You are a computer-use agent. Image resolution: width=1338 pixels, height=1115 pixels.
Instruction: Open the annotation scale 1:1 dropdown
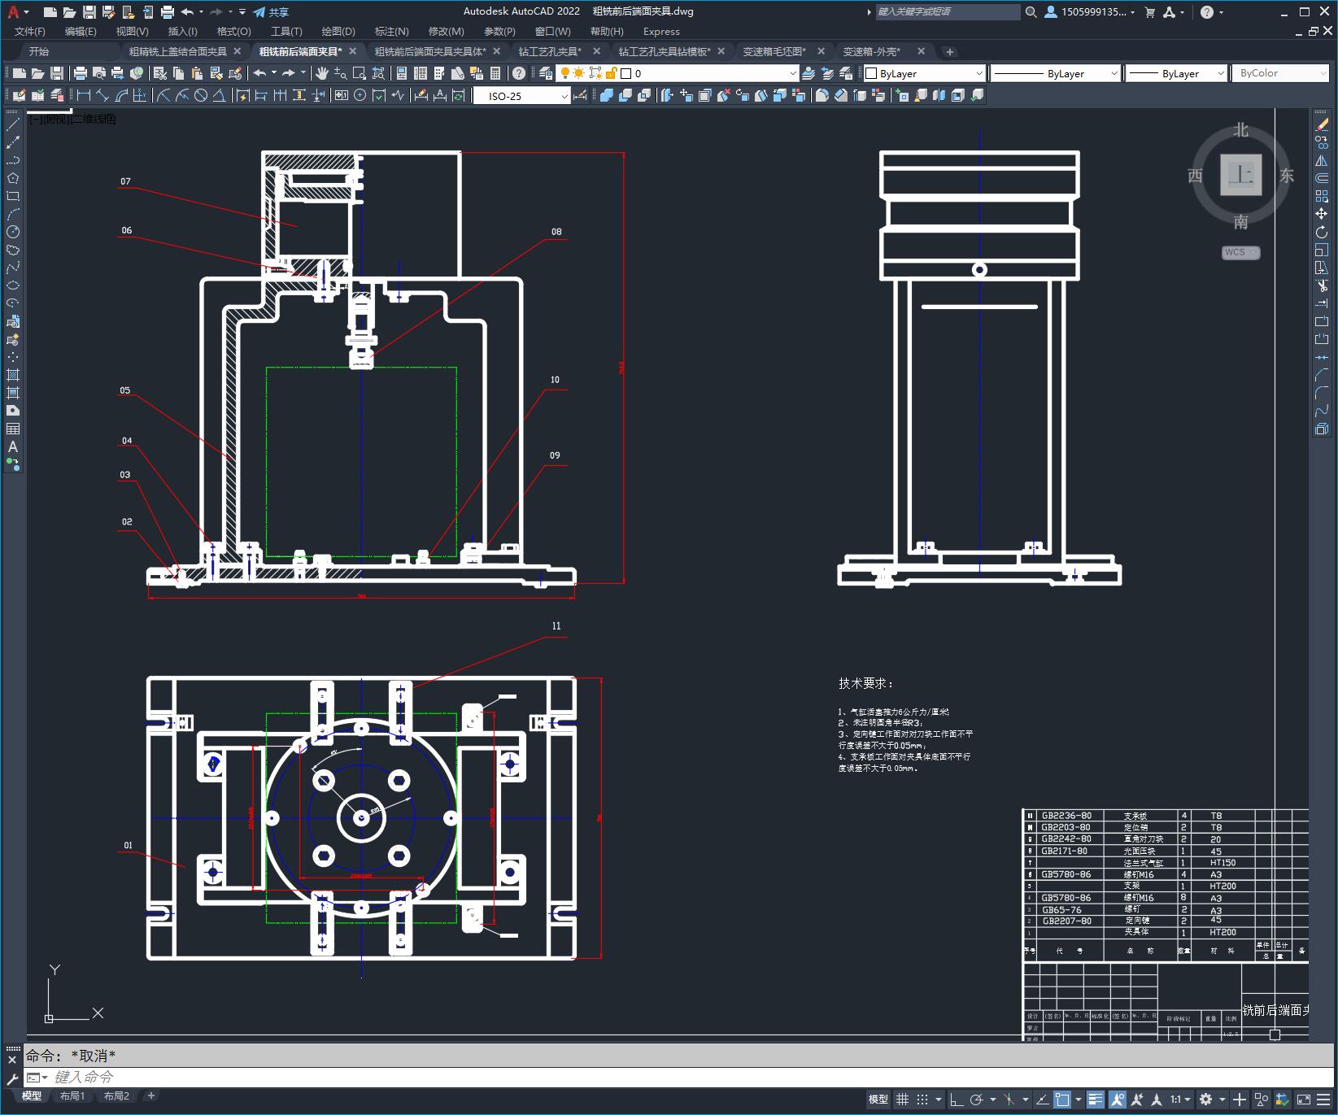[1180, 1100]
